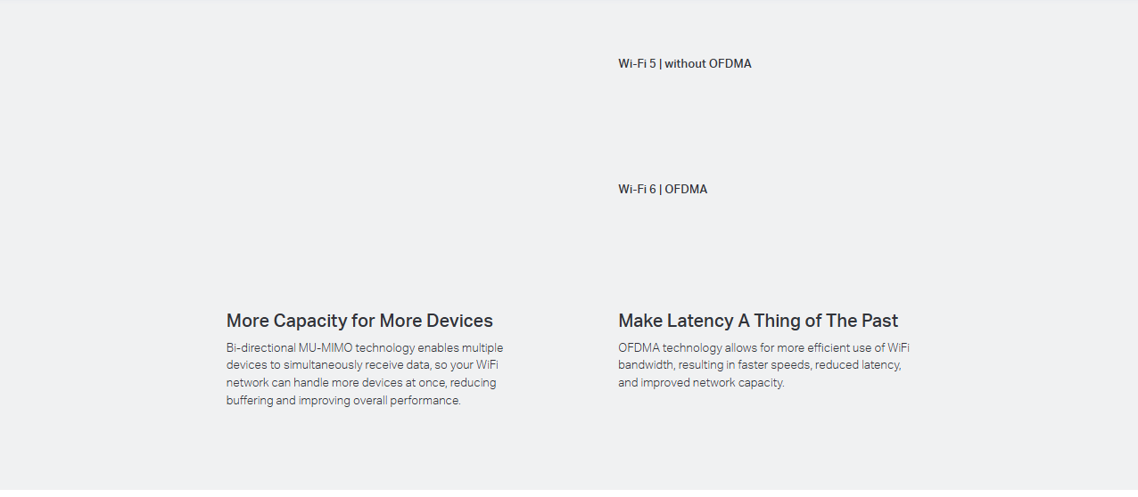Viewport: 1138px width, 497px height.
Task: Click the words "without OFDMA"
Action: pyautogui.click(x=708, y=64)
